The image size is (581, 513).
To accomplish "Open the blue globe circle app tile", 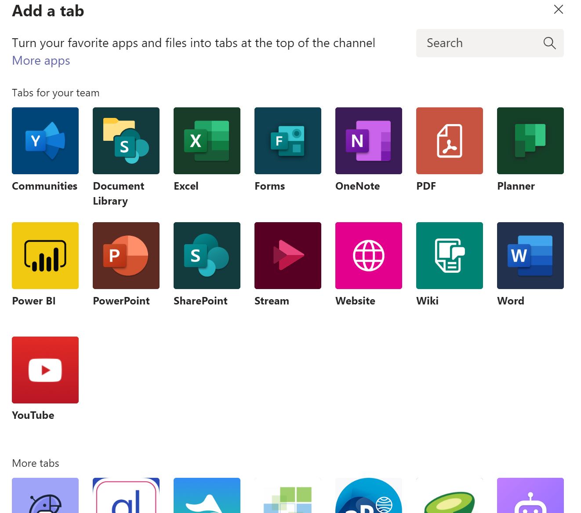I will point(369,495).
